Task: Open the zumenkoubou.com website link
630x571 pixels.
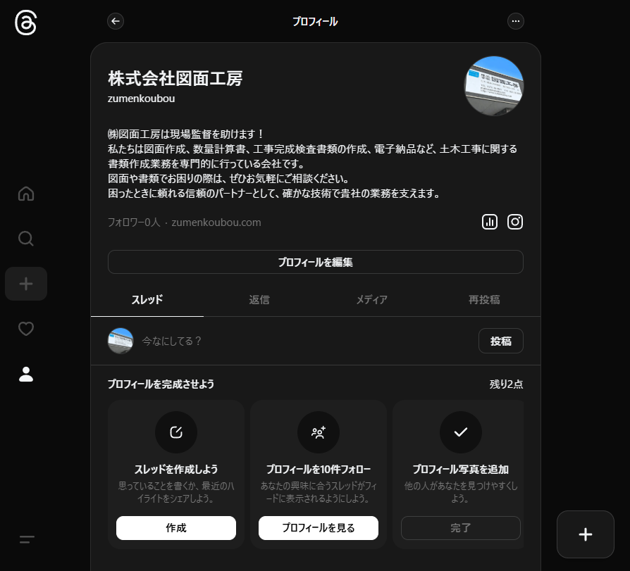Action: click(x=216, y=222)
